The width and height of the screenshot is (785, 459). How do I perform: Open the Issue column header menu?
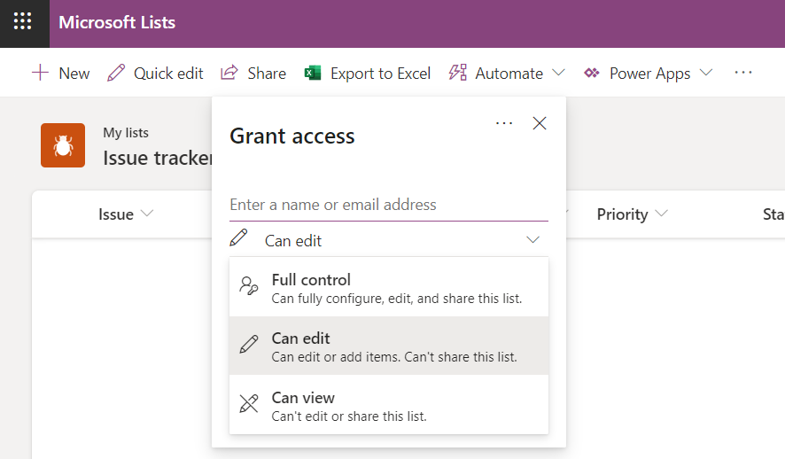(x=126, y=214)
